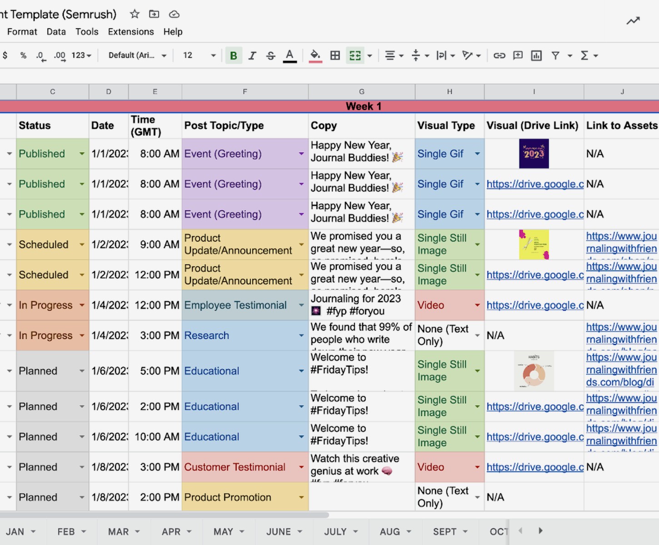Image resolution: width=659 pixels, height=545 pixels.
Task: Star this spreadsheet
Action: [134, 14]
